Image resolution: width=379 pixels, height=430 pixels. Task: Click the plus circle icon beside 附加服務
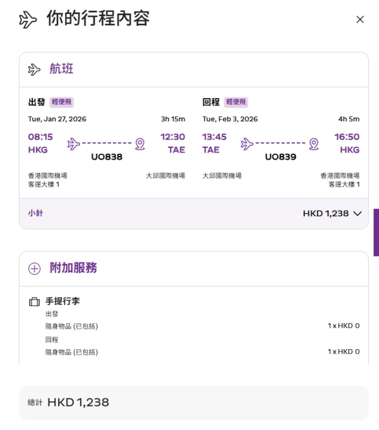(35, 269)
